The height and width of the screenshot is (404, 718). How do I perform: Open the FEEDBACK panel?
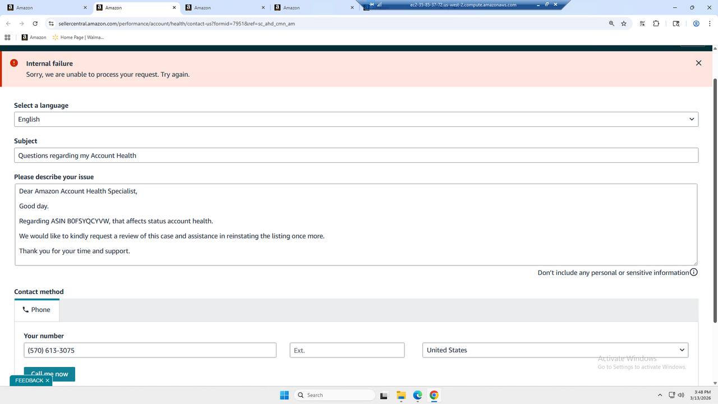[x=29, y=380]
